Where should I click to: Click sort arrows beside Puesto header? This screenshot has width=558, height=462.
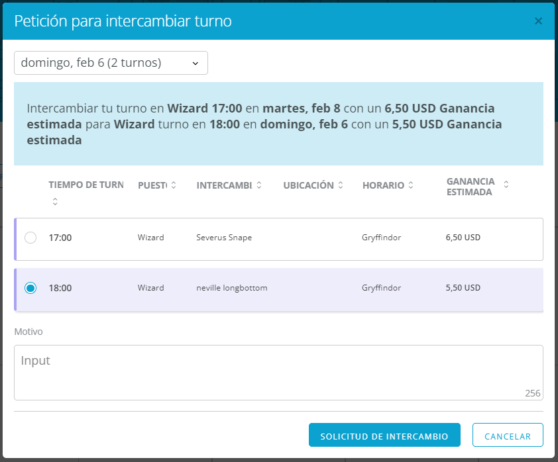[174, 185]
